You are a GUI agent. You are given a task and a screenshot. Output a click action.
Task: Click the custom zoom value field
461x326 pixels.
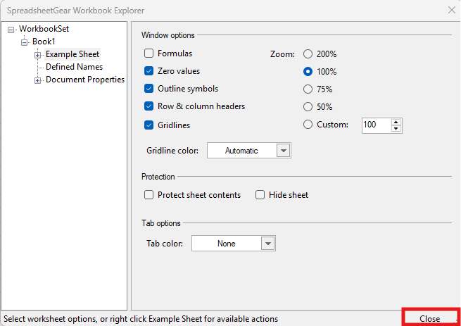pos(375,125)
